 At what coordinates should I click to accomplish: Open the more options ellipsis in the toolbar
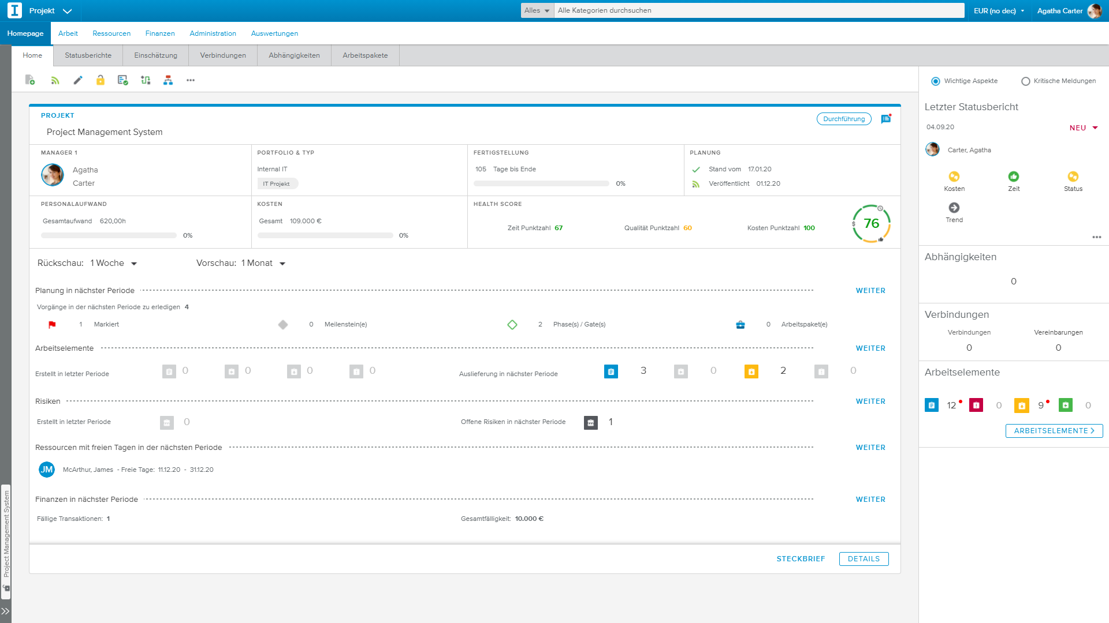(x=191, y=80)
